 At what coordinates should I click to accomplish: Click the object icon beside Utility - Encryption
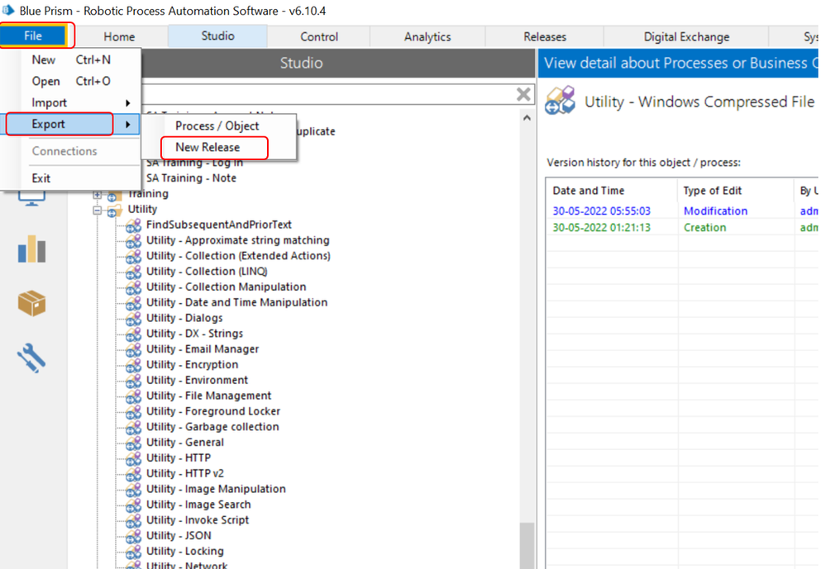pyautogui.click(x=133, y=365)
